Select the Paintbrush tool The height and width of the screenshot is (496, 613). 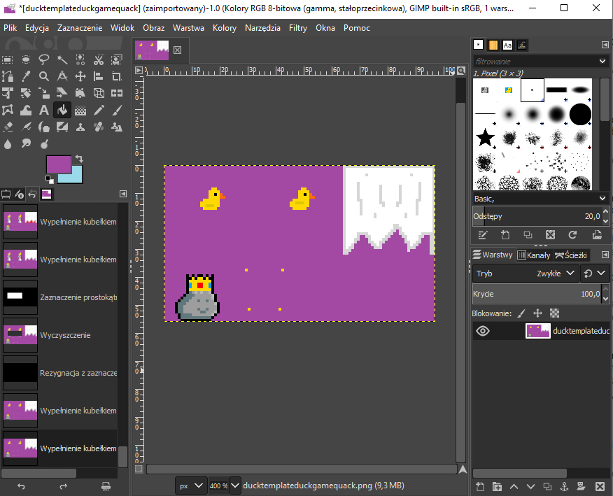(116, 111)
